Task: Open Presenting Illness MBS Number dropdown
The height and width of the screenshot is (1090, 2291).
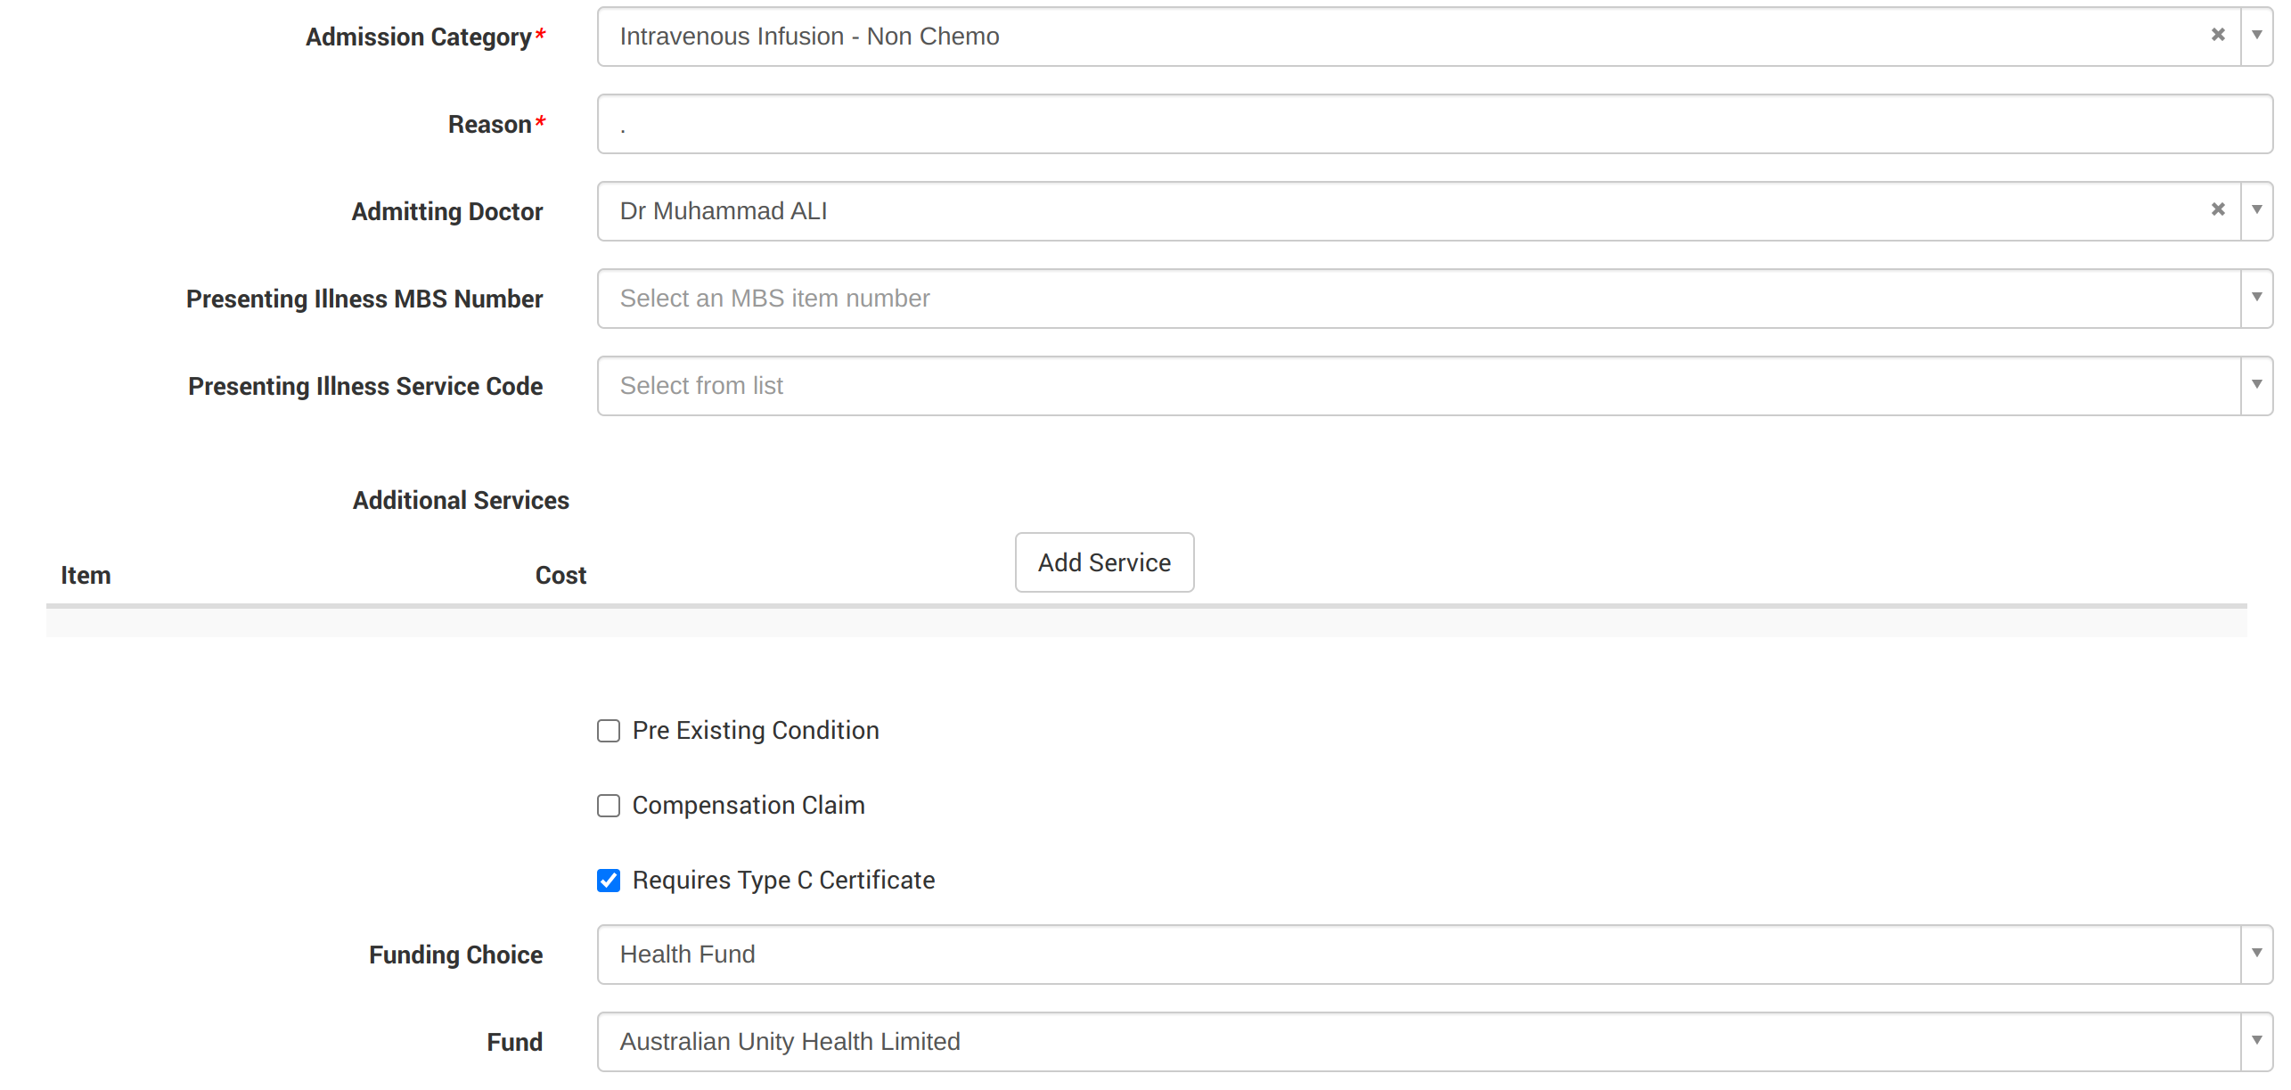Action: pos(2256,298)
